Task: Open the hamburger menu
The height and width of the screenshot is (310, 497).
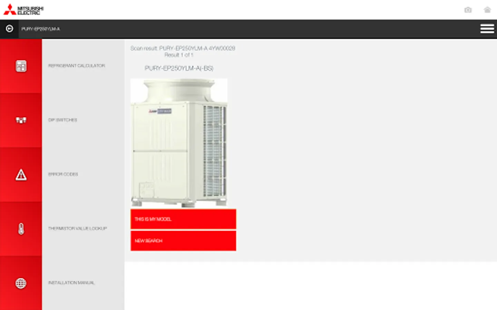Action: coord(487,29)
